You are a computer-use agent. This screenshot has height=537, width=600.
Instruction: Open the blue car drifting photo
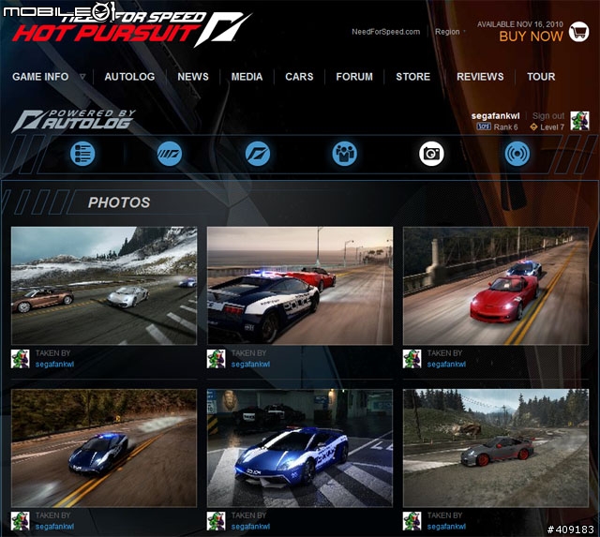click(104, 448)
